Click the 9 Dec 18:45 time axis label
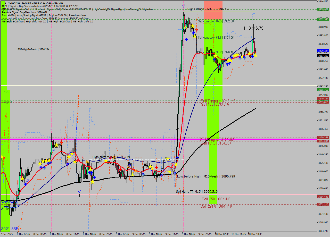The width and height of the screenshot is (330, 237). (x=188, y=234)
